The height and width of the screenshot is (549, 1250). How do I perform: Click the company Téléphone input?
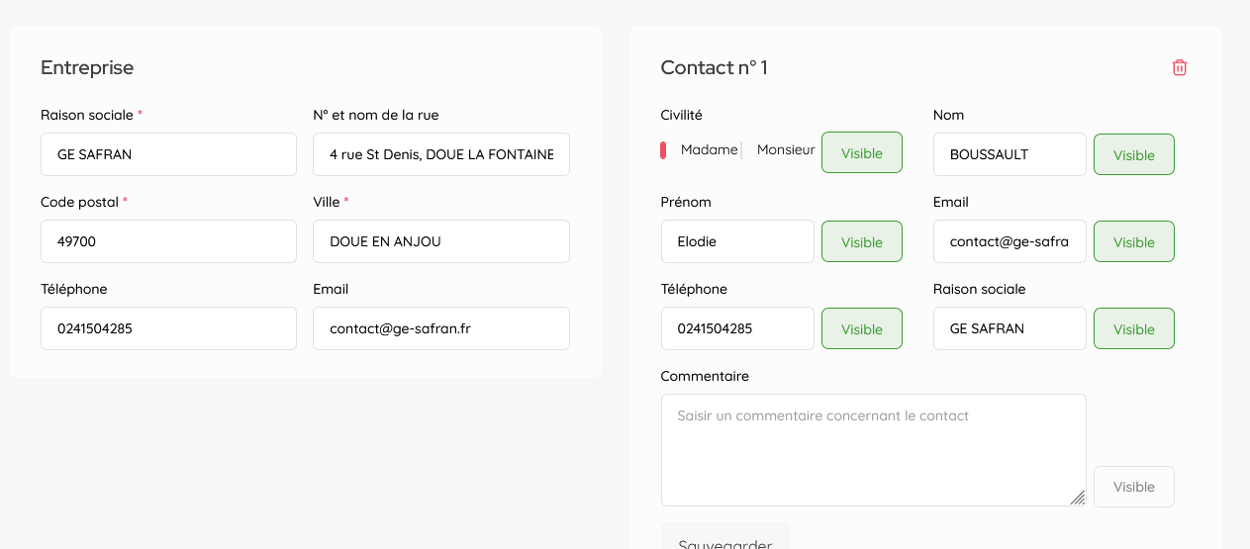[x=168, y=328]
